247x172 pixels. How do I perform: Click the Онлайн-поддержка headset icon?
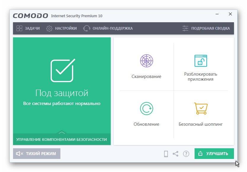87,28
